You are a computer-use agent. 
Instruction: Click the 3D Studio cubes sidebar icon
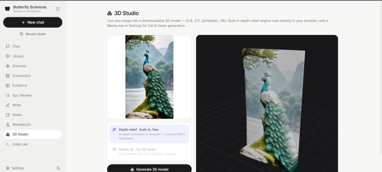click(8, 134)
